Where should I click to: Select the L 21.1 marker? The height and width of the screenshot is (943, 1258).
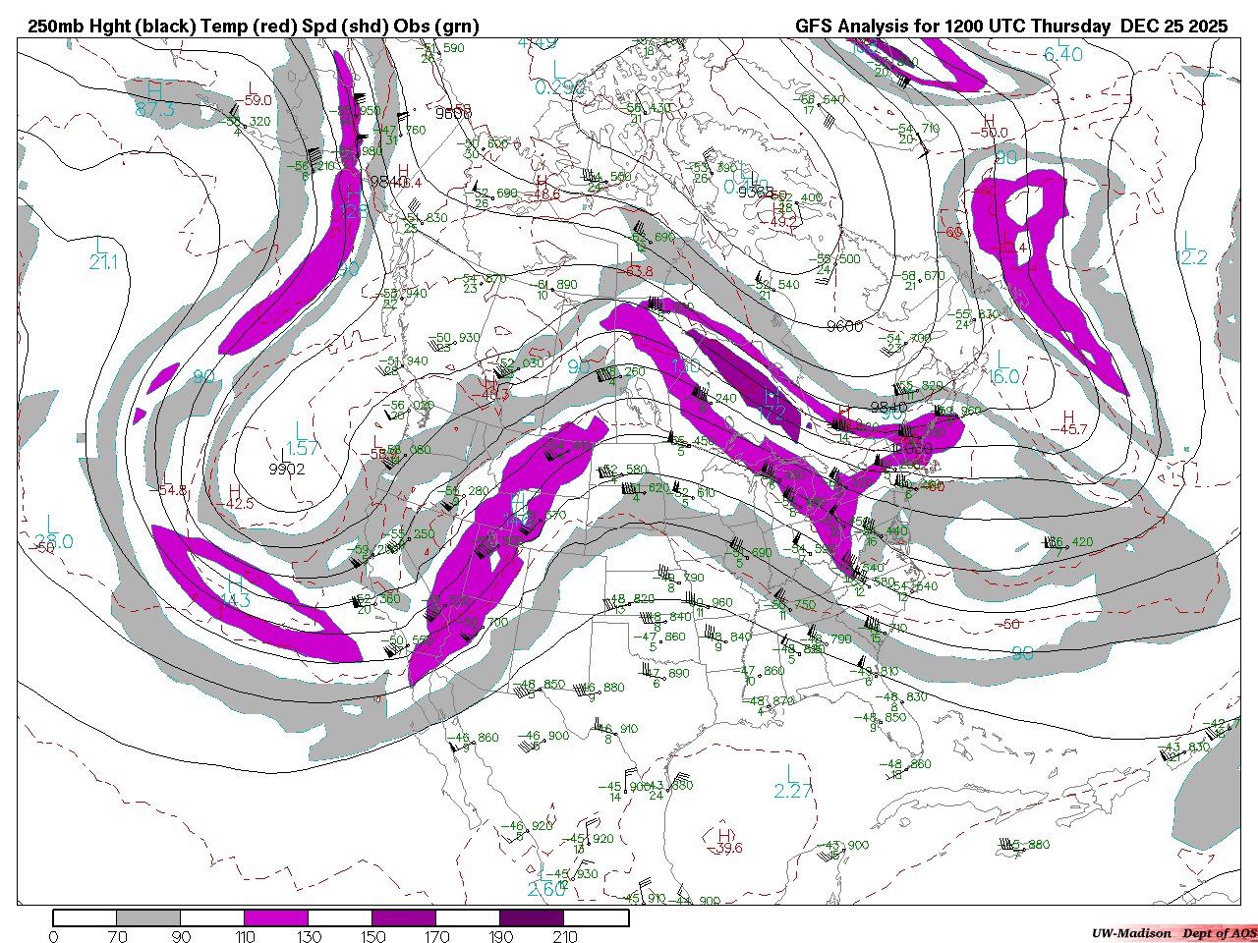click(102, 253)
